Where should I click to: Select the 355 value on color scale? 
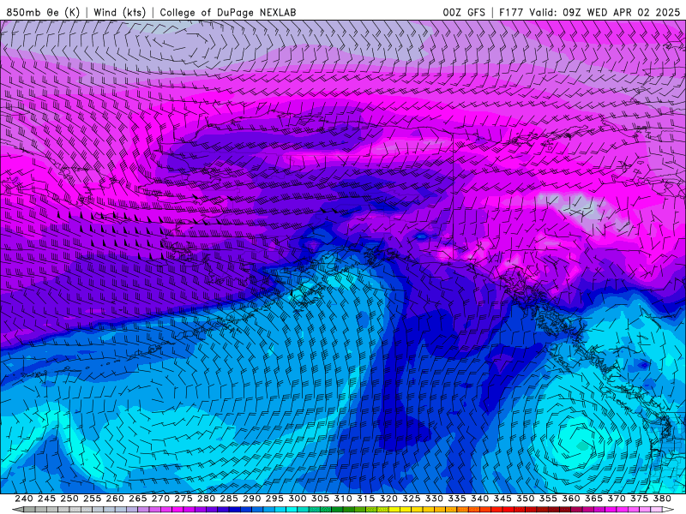click(x=548, y=499)
